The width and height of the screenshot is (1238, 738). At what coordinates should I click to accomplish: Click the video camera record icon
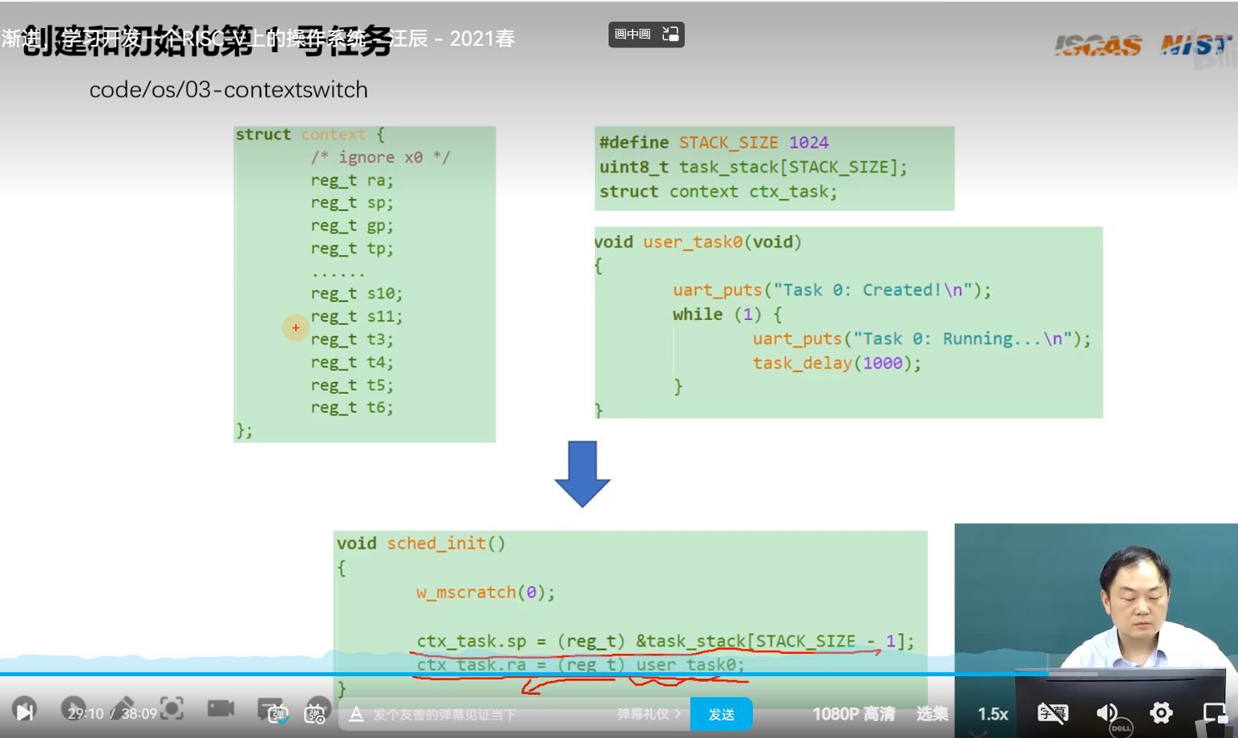coord(220,708)
